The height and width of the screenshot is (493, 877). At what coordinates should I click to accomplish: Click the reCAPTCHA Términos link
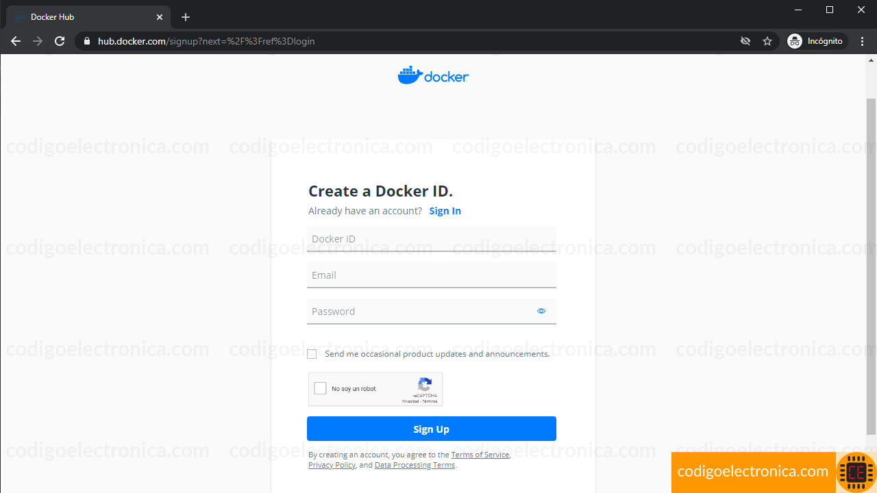coord(430,401)
